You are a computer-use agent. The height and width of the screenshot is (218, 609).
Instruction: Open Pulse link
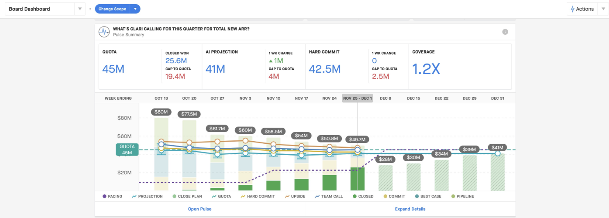click(200, 209)
